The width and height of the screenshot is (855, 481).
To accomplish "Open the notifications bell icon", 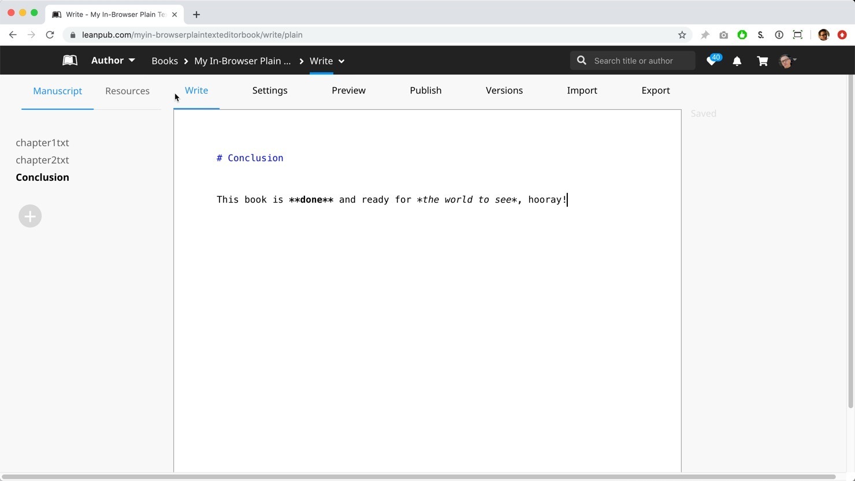I will (737, 61).
